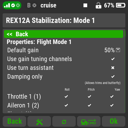Uncheck Throttle 1 Roll checkmark
Screen dimensions: 128x128
tap(66, 97)
